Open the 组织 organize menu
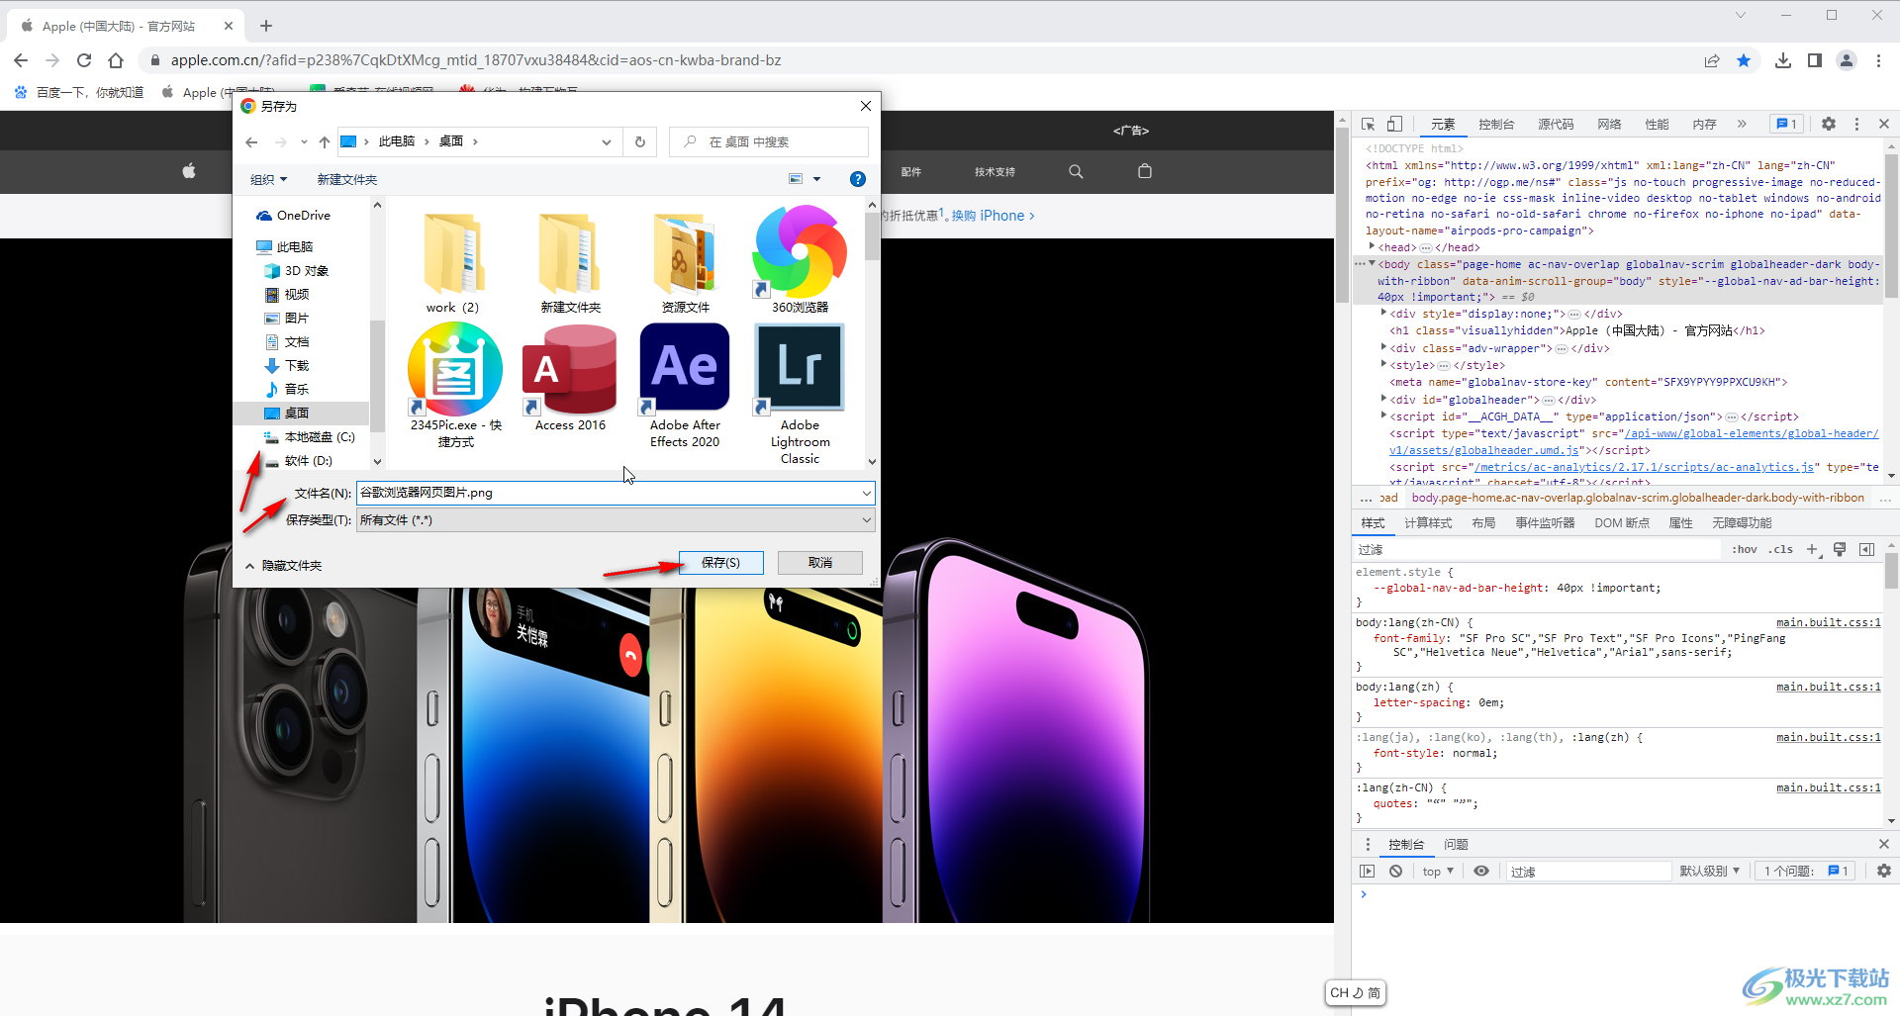Image resolution: width=1900 pixels, height=1016 pixels. point(268,179)
